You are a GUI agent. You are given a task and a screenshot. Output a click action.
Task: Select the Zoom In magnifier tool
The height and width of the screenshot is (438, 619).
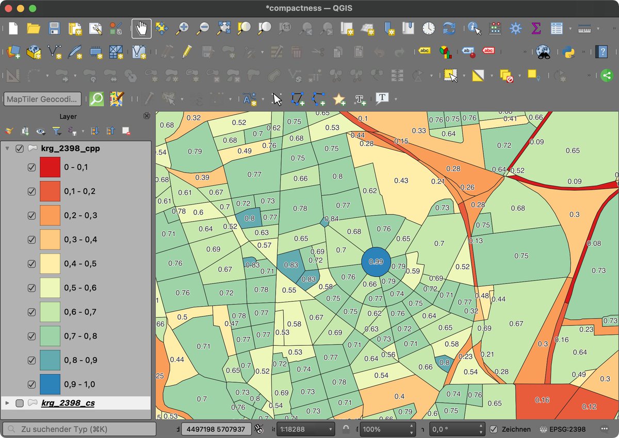pyautogui.click(x=182, y=28)
